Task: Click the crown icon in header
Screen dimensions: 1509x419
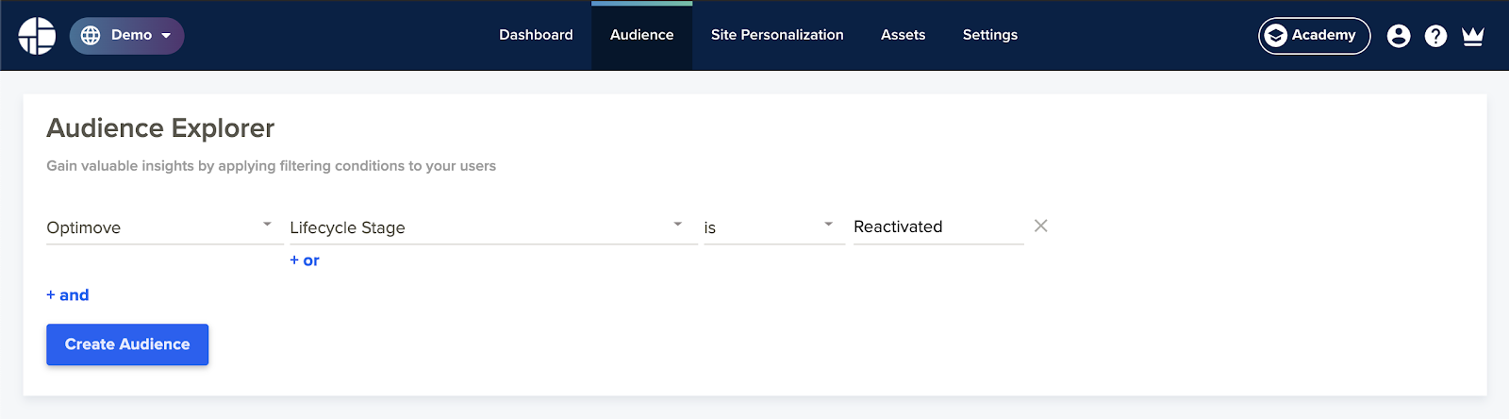Action: (x=1473, y=36)
